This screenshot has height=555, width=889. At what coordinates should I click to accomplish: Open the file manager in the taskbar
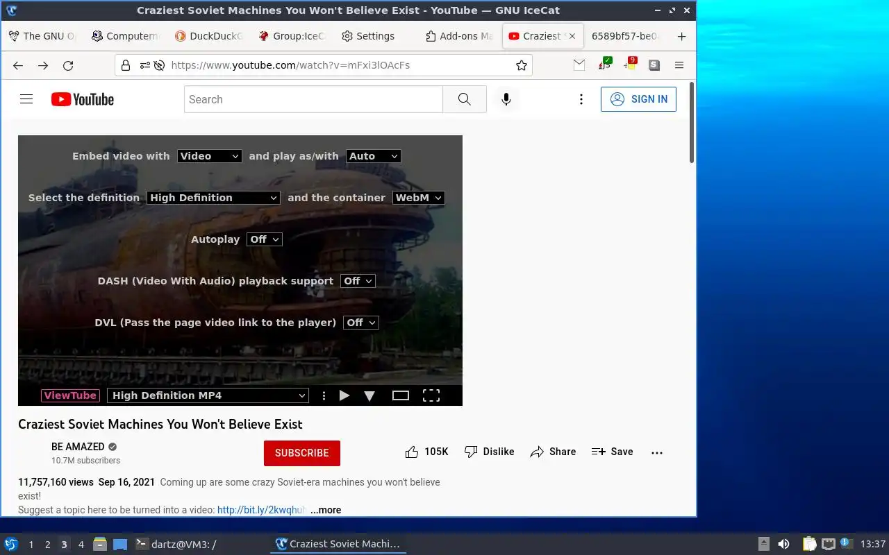pos(100,544)
